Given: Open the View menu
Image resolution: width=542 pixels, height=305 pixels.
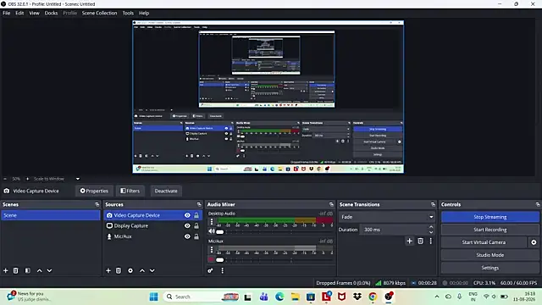Looking at the screenshot, I should click(34, 13).
